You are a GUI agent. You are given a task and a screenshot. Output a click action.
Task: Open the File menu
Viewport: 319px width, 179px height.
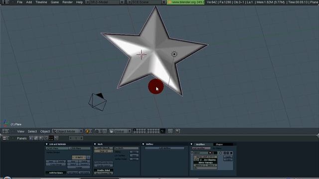[x=20, y=2]
